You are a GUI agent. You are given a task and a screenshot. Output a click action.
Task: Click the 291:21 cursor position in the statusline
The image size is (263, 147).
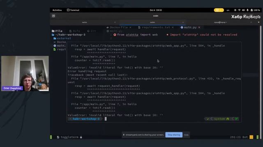235,137
